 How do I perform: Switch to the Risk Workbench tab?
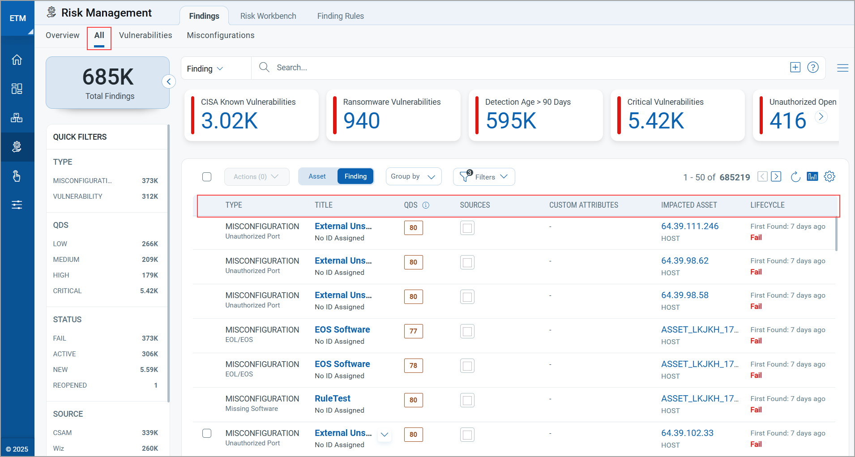pos(268,16)
